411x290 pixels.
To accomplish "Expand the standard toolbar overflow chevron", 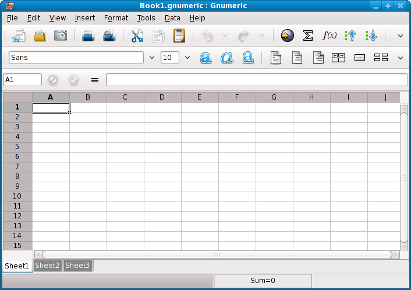I will pyautogui.click(x=401, y=36).
